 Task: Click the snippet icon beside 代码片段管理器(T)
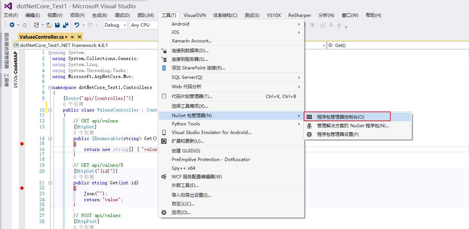point(164,96)
